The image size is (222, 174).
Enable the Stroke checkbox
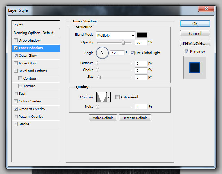[16, 124]
